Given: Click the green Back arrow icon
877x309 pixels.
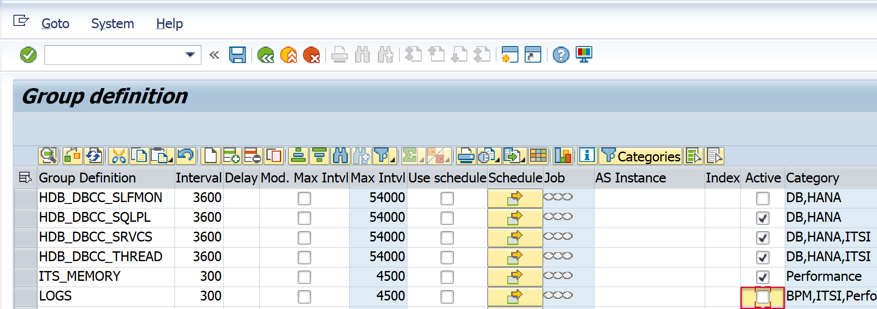Looking at the screenshot, I should (x=265, y=55).
